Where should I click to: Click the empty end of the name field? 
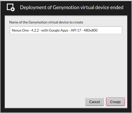(x=110, y=30)
